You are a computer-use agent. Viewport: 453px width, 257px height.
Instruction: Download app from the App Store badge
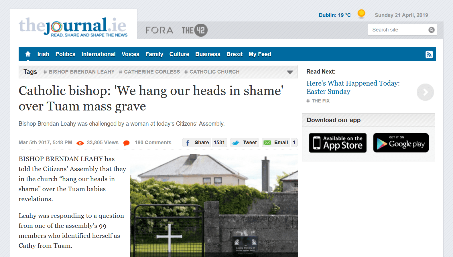tap(338, 143)
